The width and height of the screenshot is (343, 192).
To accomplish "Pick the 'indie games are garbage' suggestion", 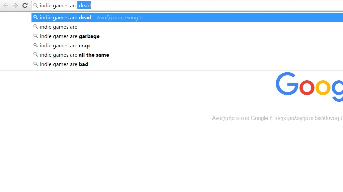I will [187, 36].
